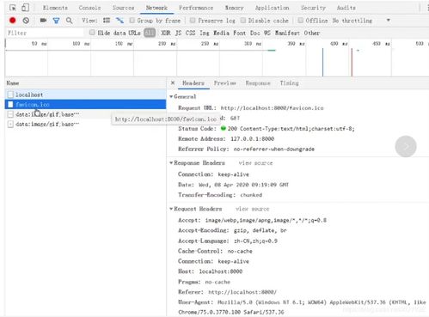Click view source beside Response Headers
This screenshot has height=317, width=429.
(x=255, y=163)
